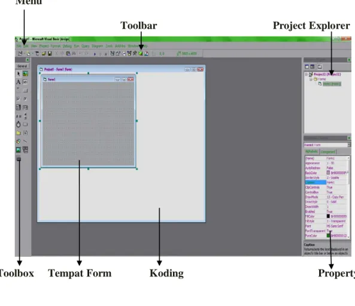Viewport: 355px width, 306px height.
Task: Open the Debug menu
Action: 67,46
